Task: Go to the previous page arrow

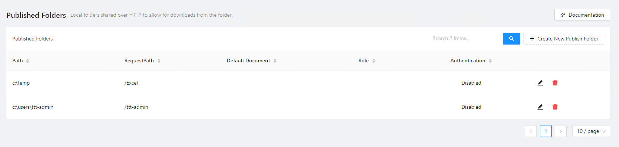Action: coord(531,131)
